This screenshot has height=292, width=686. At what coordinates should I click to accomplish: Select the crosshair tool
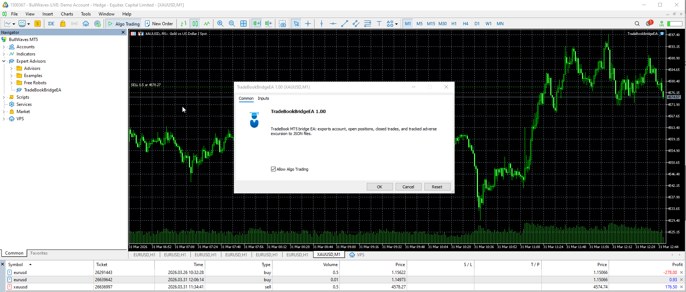click(x=308, y=24)
